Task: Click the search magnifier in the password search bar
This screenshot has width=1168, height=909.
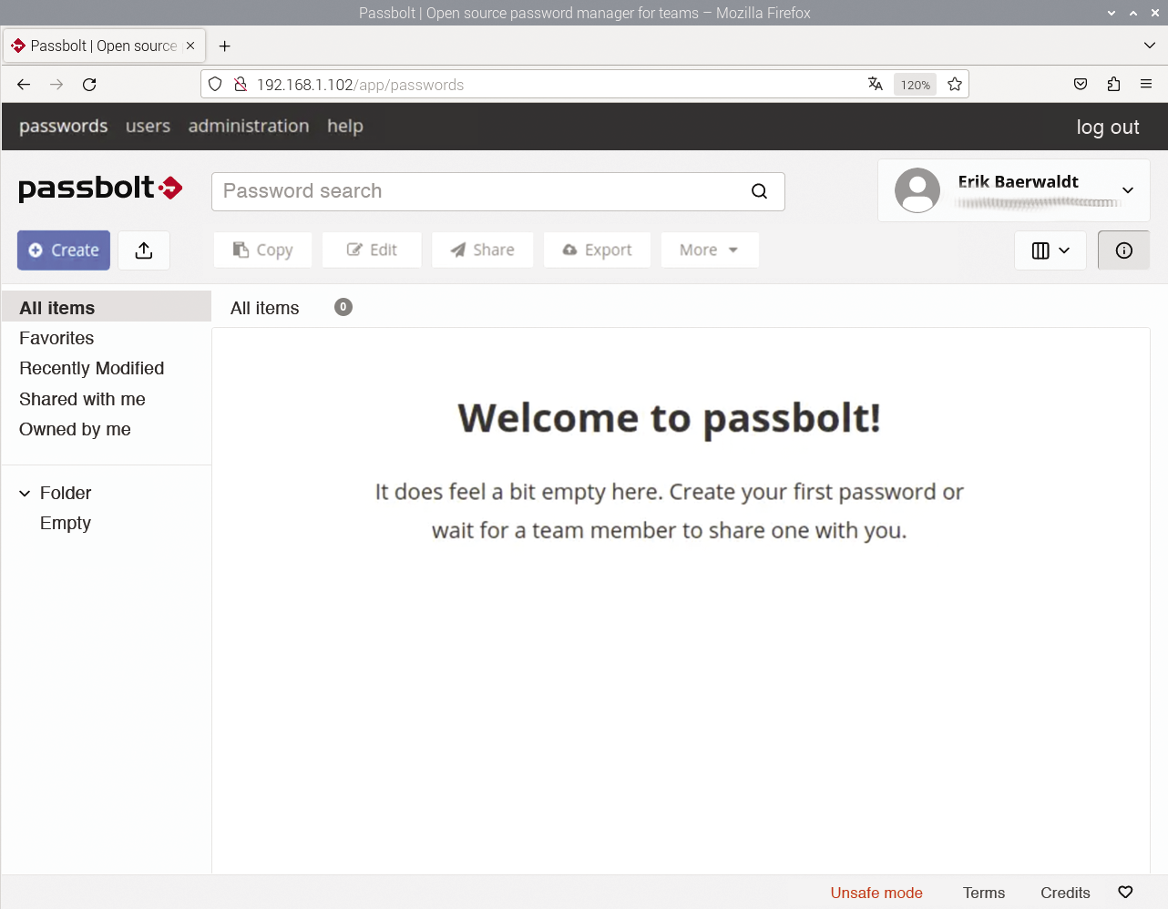Action: (759, 191)
